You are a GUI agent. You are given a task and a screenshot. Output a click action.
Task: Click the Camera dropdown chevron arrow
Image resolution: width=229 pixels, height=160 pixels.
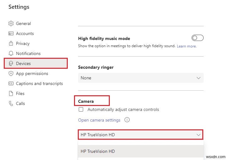(x=198, y=135)
